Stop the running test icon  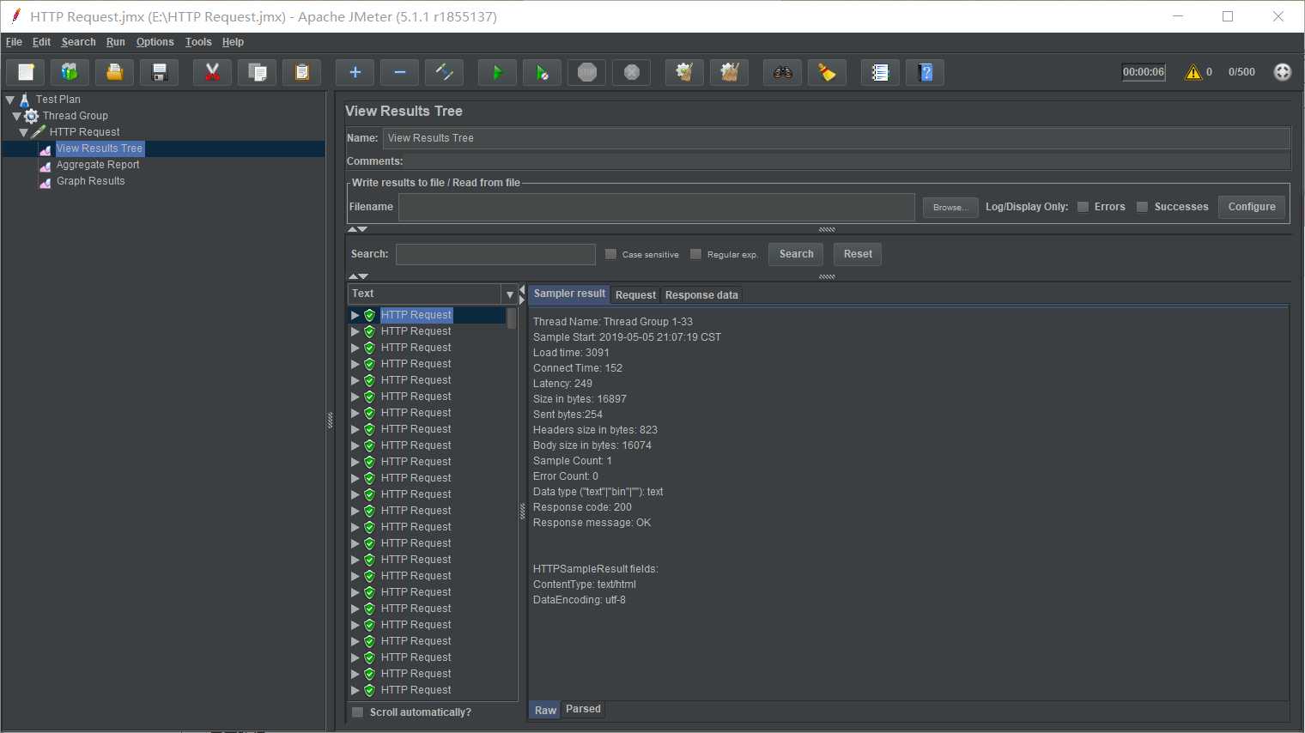point(587,72)
